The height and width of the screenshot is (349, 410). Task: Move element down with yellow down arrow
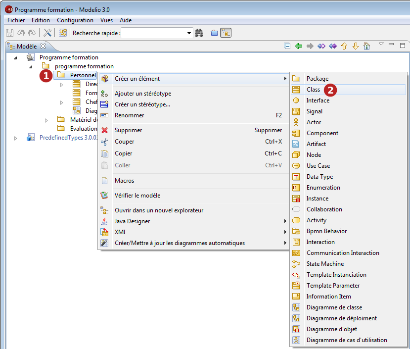(x=356, y=46)
